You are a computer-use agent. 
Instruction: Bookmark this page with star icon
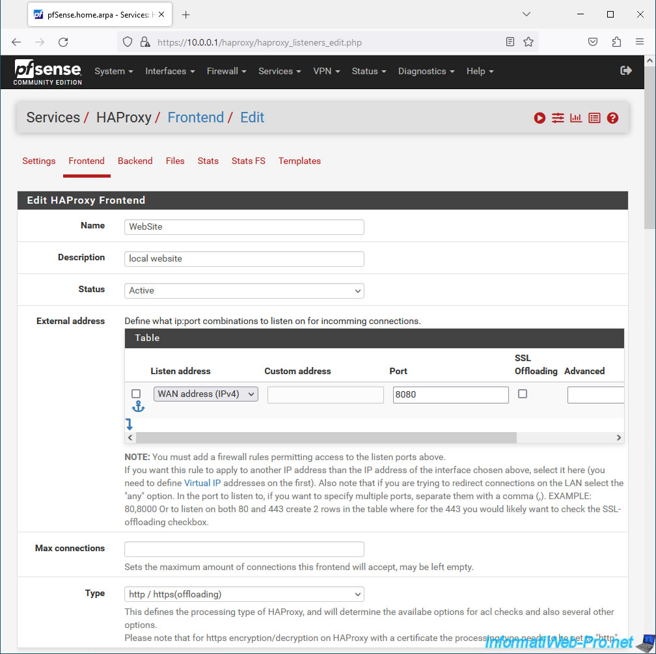(x=528, y=42)
